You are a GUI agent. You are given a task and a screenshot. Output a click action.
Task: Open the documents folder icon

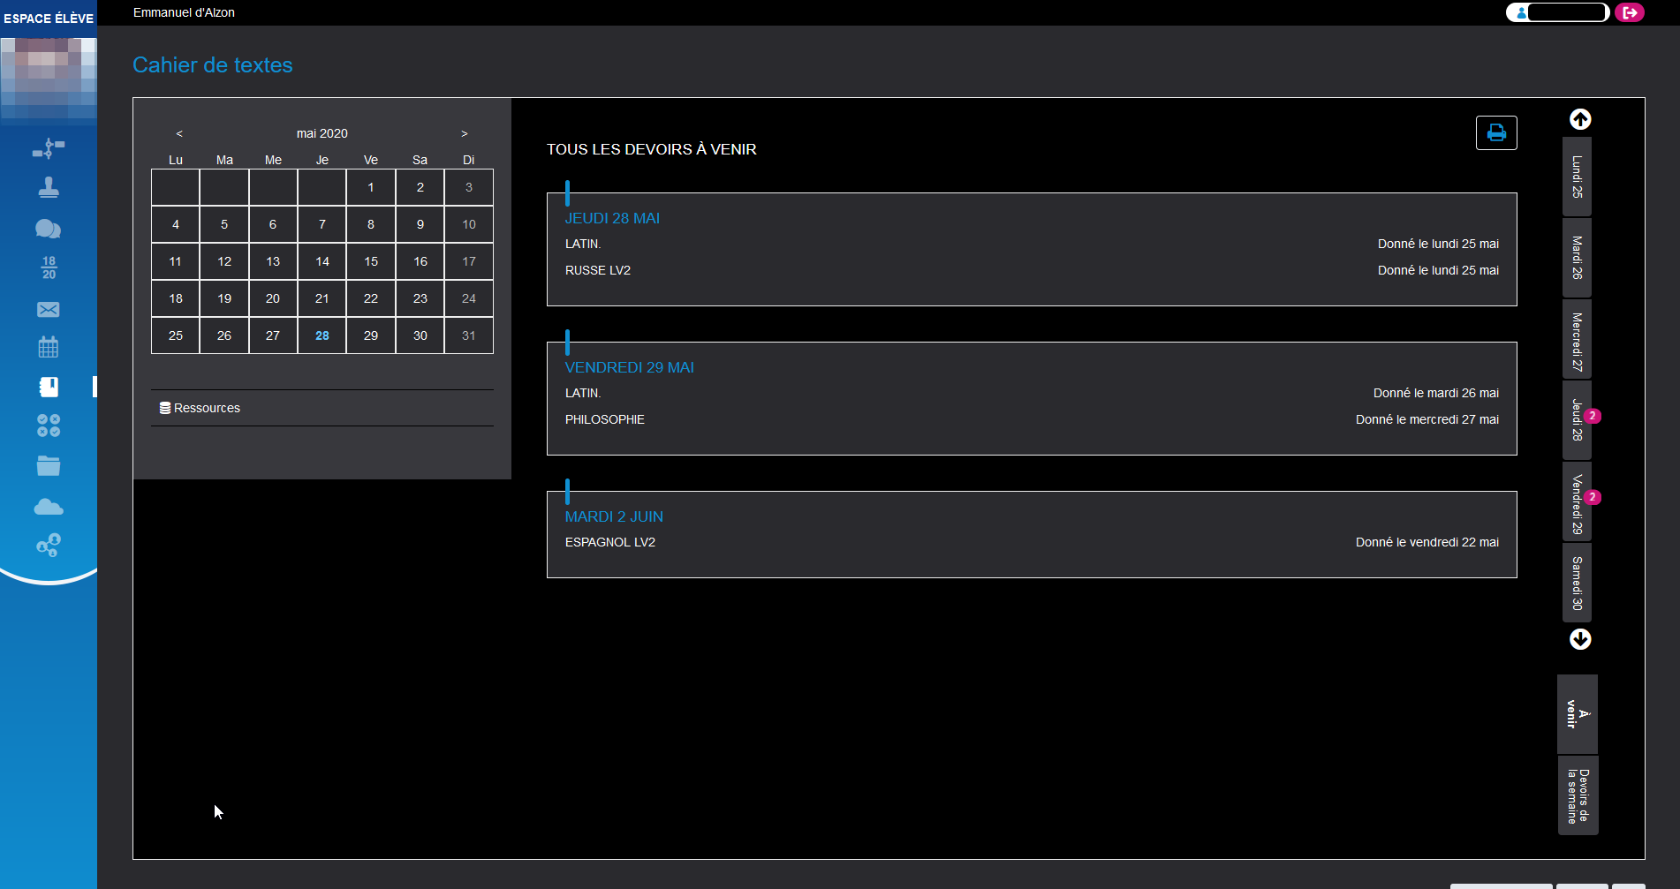[49, 465]
